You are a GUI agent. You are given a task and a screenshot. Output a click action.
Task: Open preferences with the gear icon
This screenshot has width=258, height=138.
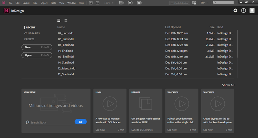(x=235, y=11)
